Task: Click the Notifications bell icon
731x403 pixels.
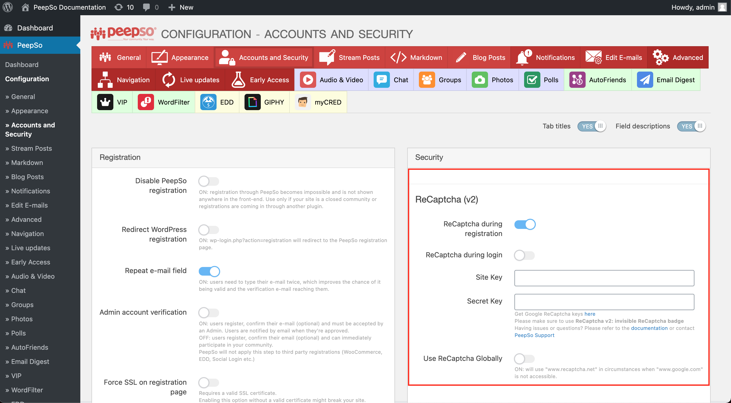Action: [524, 58]
